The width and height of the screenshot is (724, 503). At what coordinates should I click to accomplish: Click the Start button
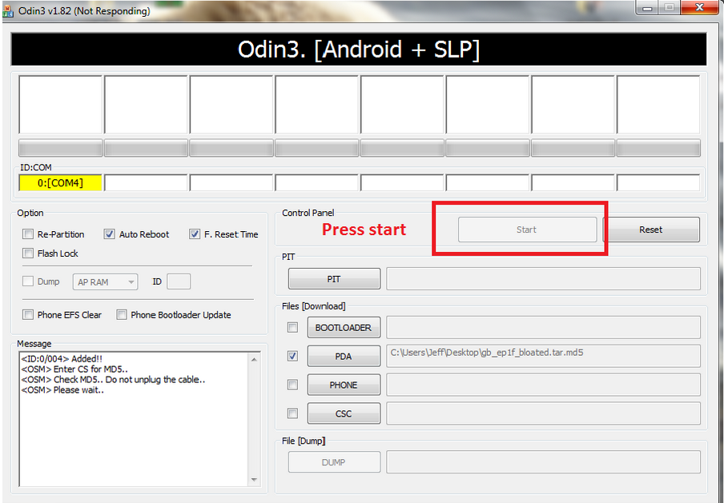click(x=527, y=230)
